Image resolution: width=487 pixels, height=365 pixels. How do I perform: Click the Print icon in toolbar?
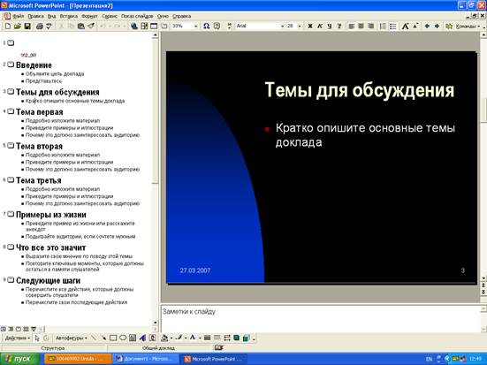(39, 27)
